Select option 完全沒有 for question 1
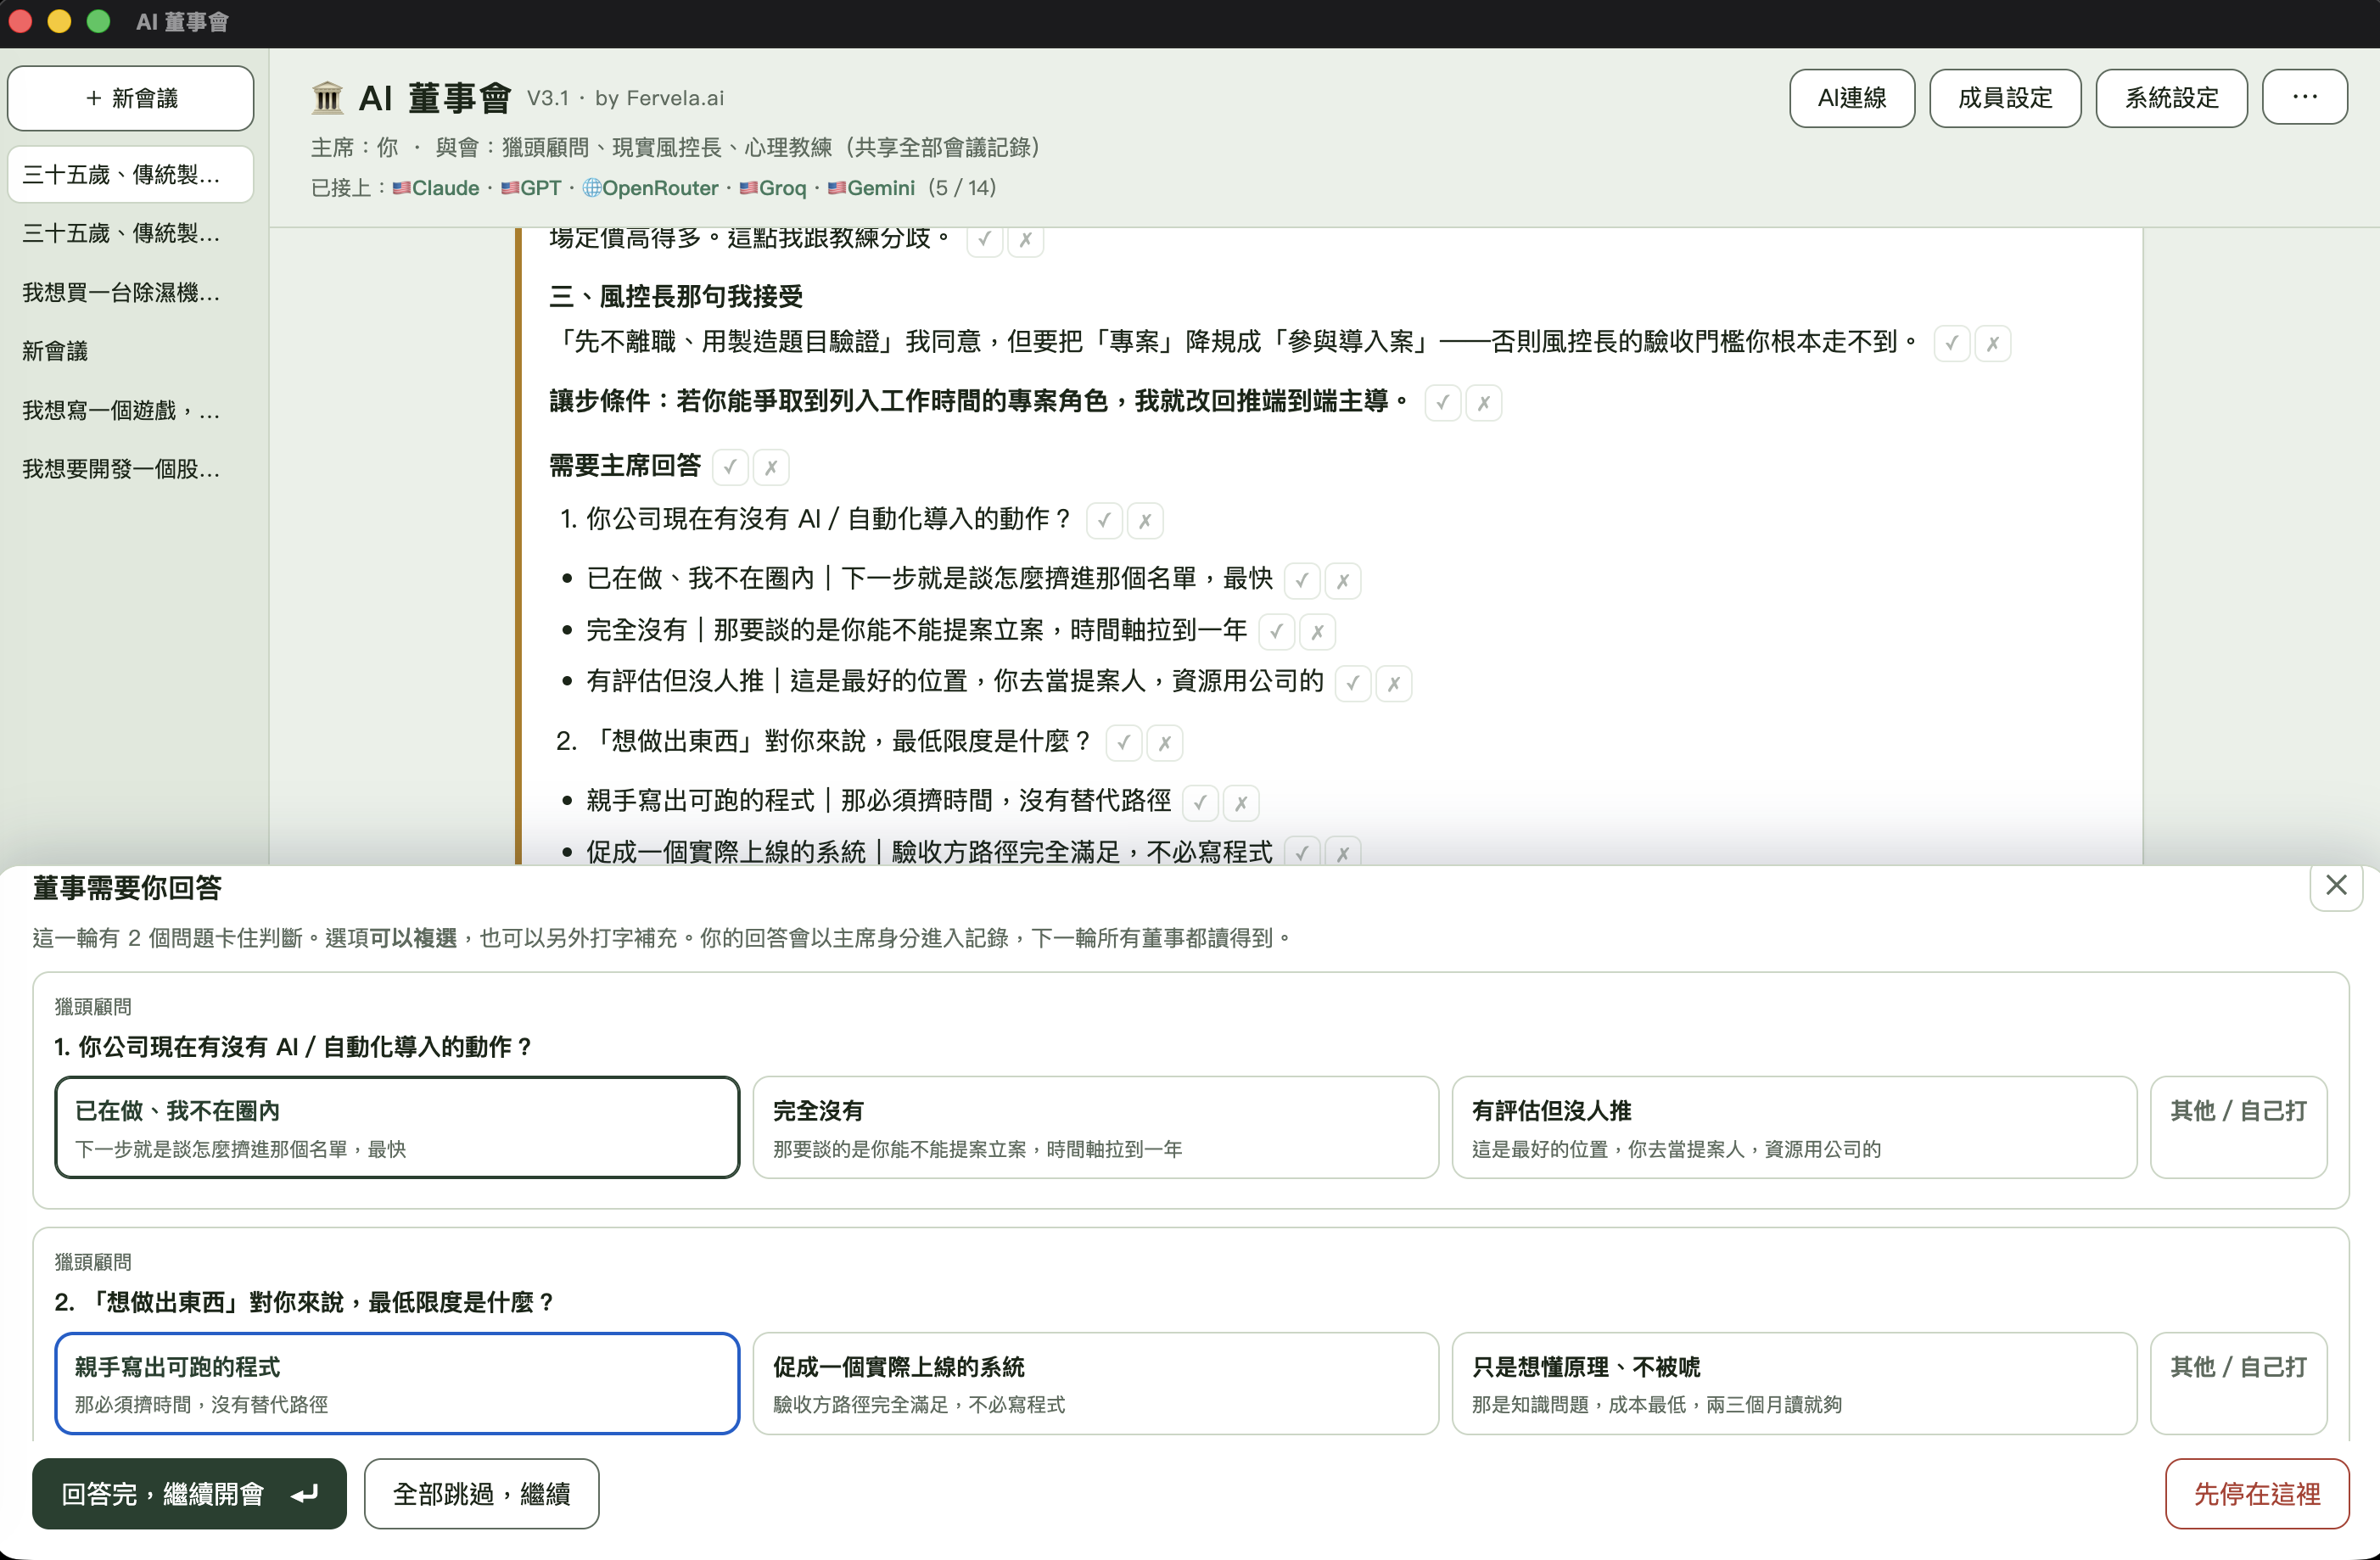The image size is (2380, 1560). coord(1095,1127)
